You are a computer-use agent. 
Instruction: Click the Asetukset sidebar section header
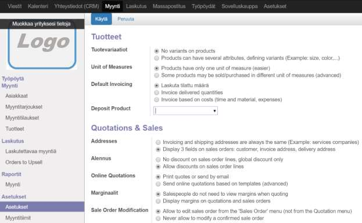coord(14,197)
